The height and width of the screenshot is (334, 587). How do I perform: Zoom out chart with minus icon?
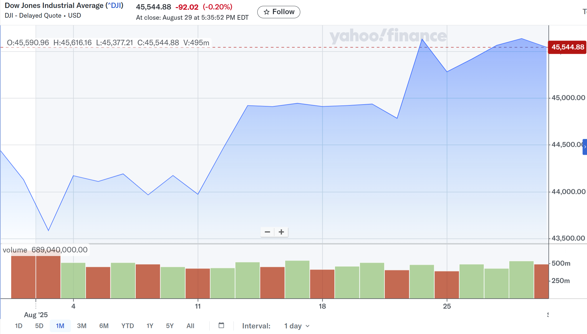point(267,232)
